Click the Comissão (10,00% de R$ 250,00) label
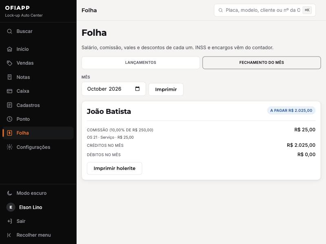The width and height of the screenshot is (326, 244). [120, 130]
